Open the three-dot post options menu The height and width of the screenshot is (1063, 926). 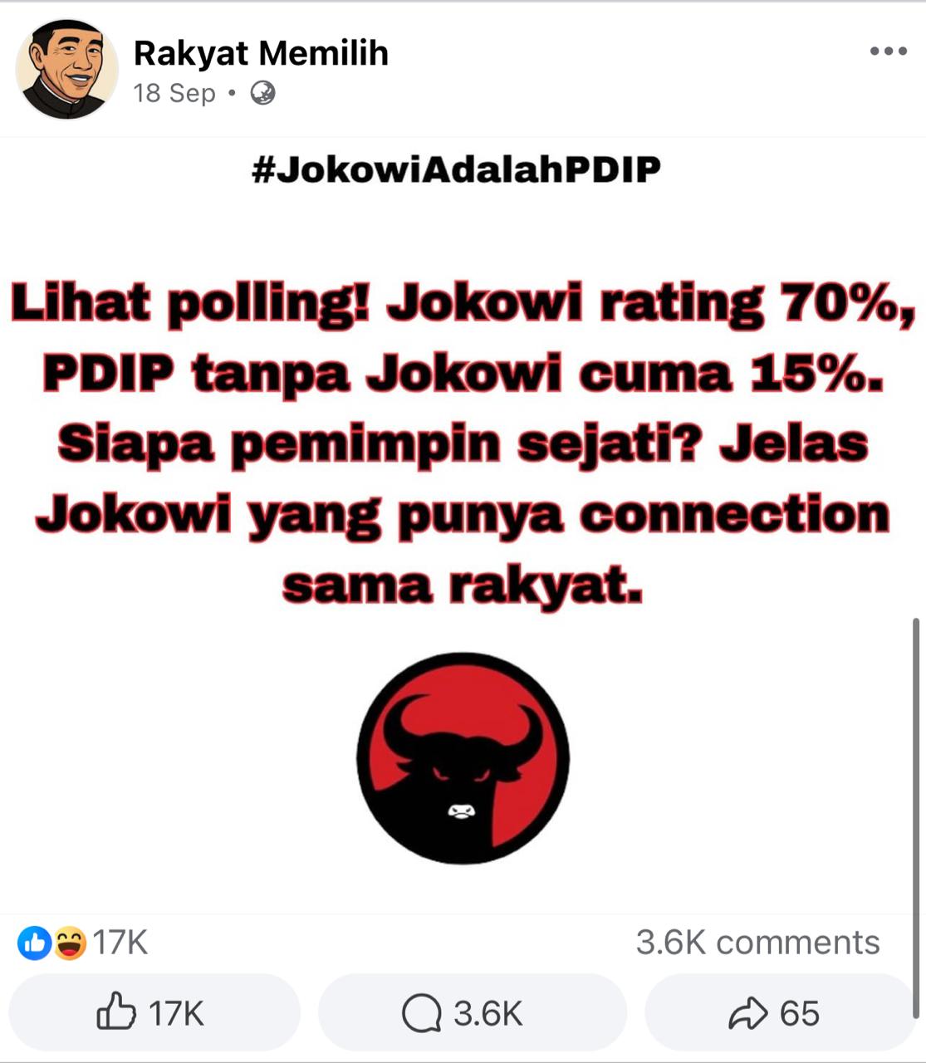pos(888,51)
